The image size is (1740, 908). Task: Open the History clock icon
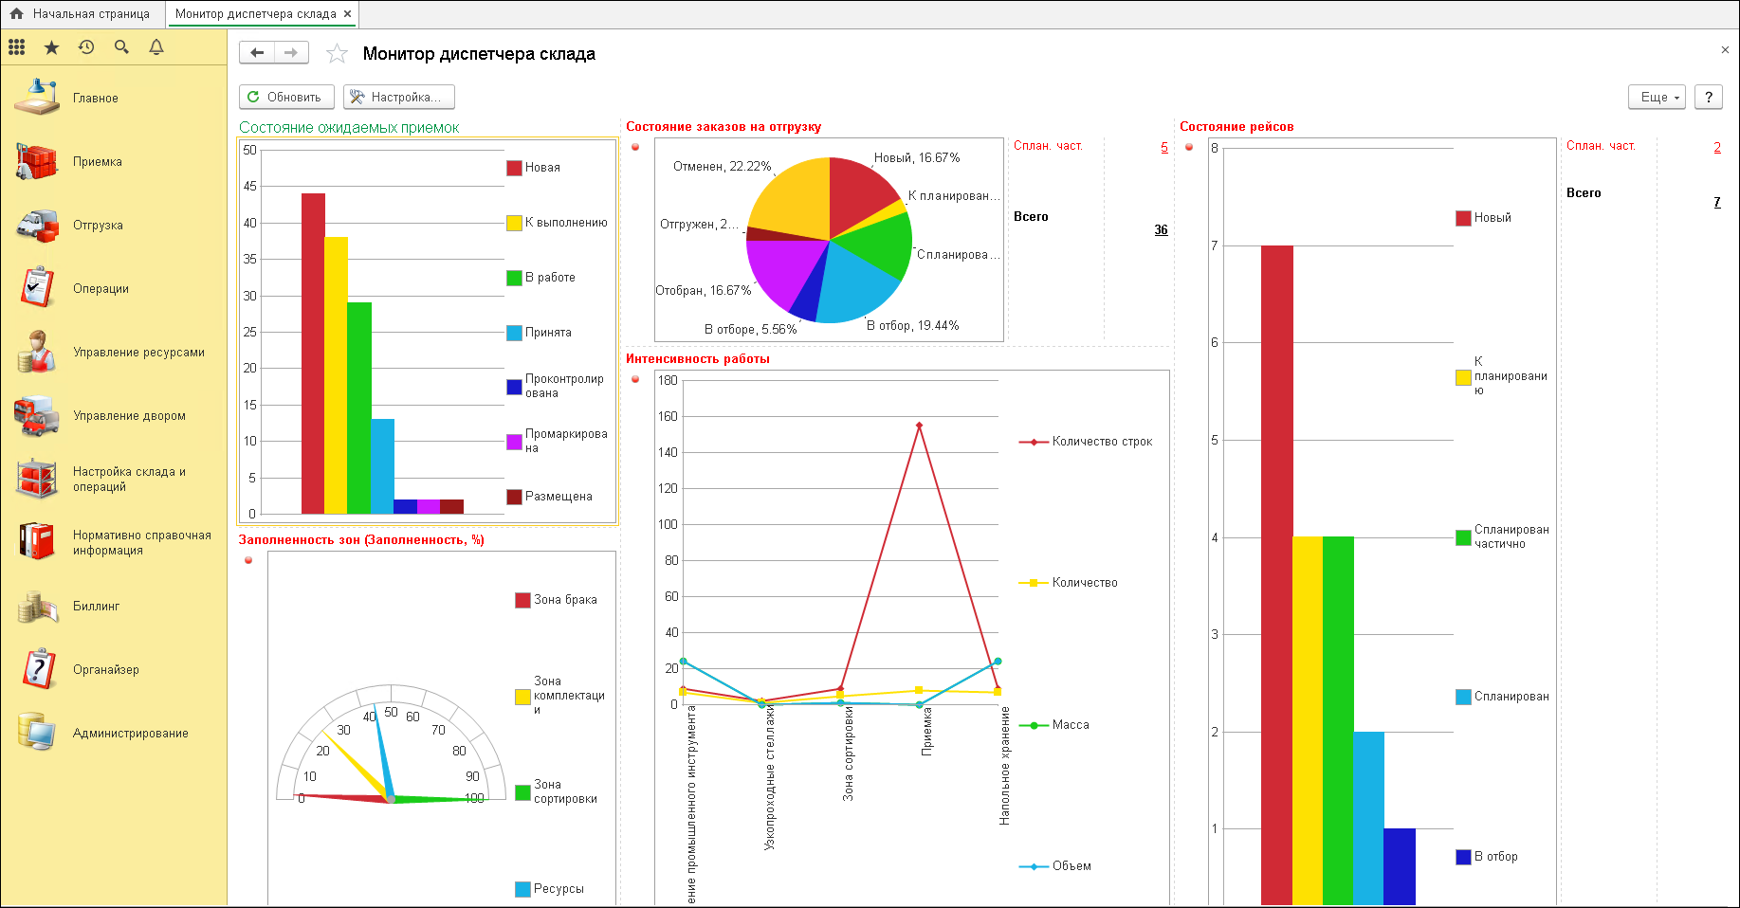point(86,46)
